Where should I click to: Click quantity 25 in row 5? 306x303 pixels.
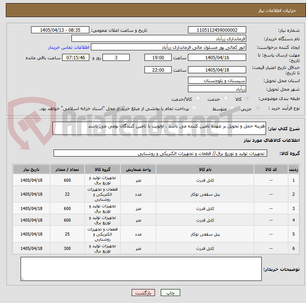click(67, 234)
